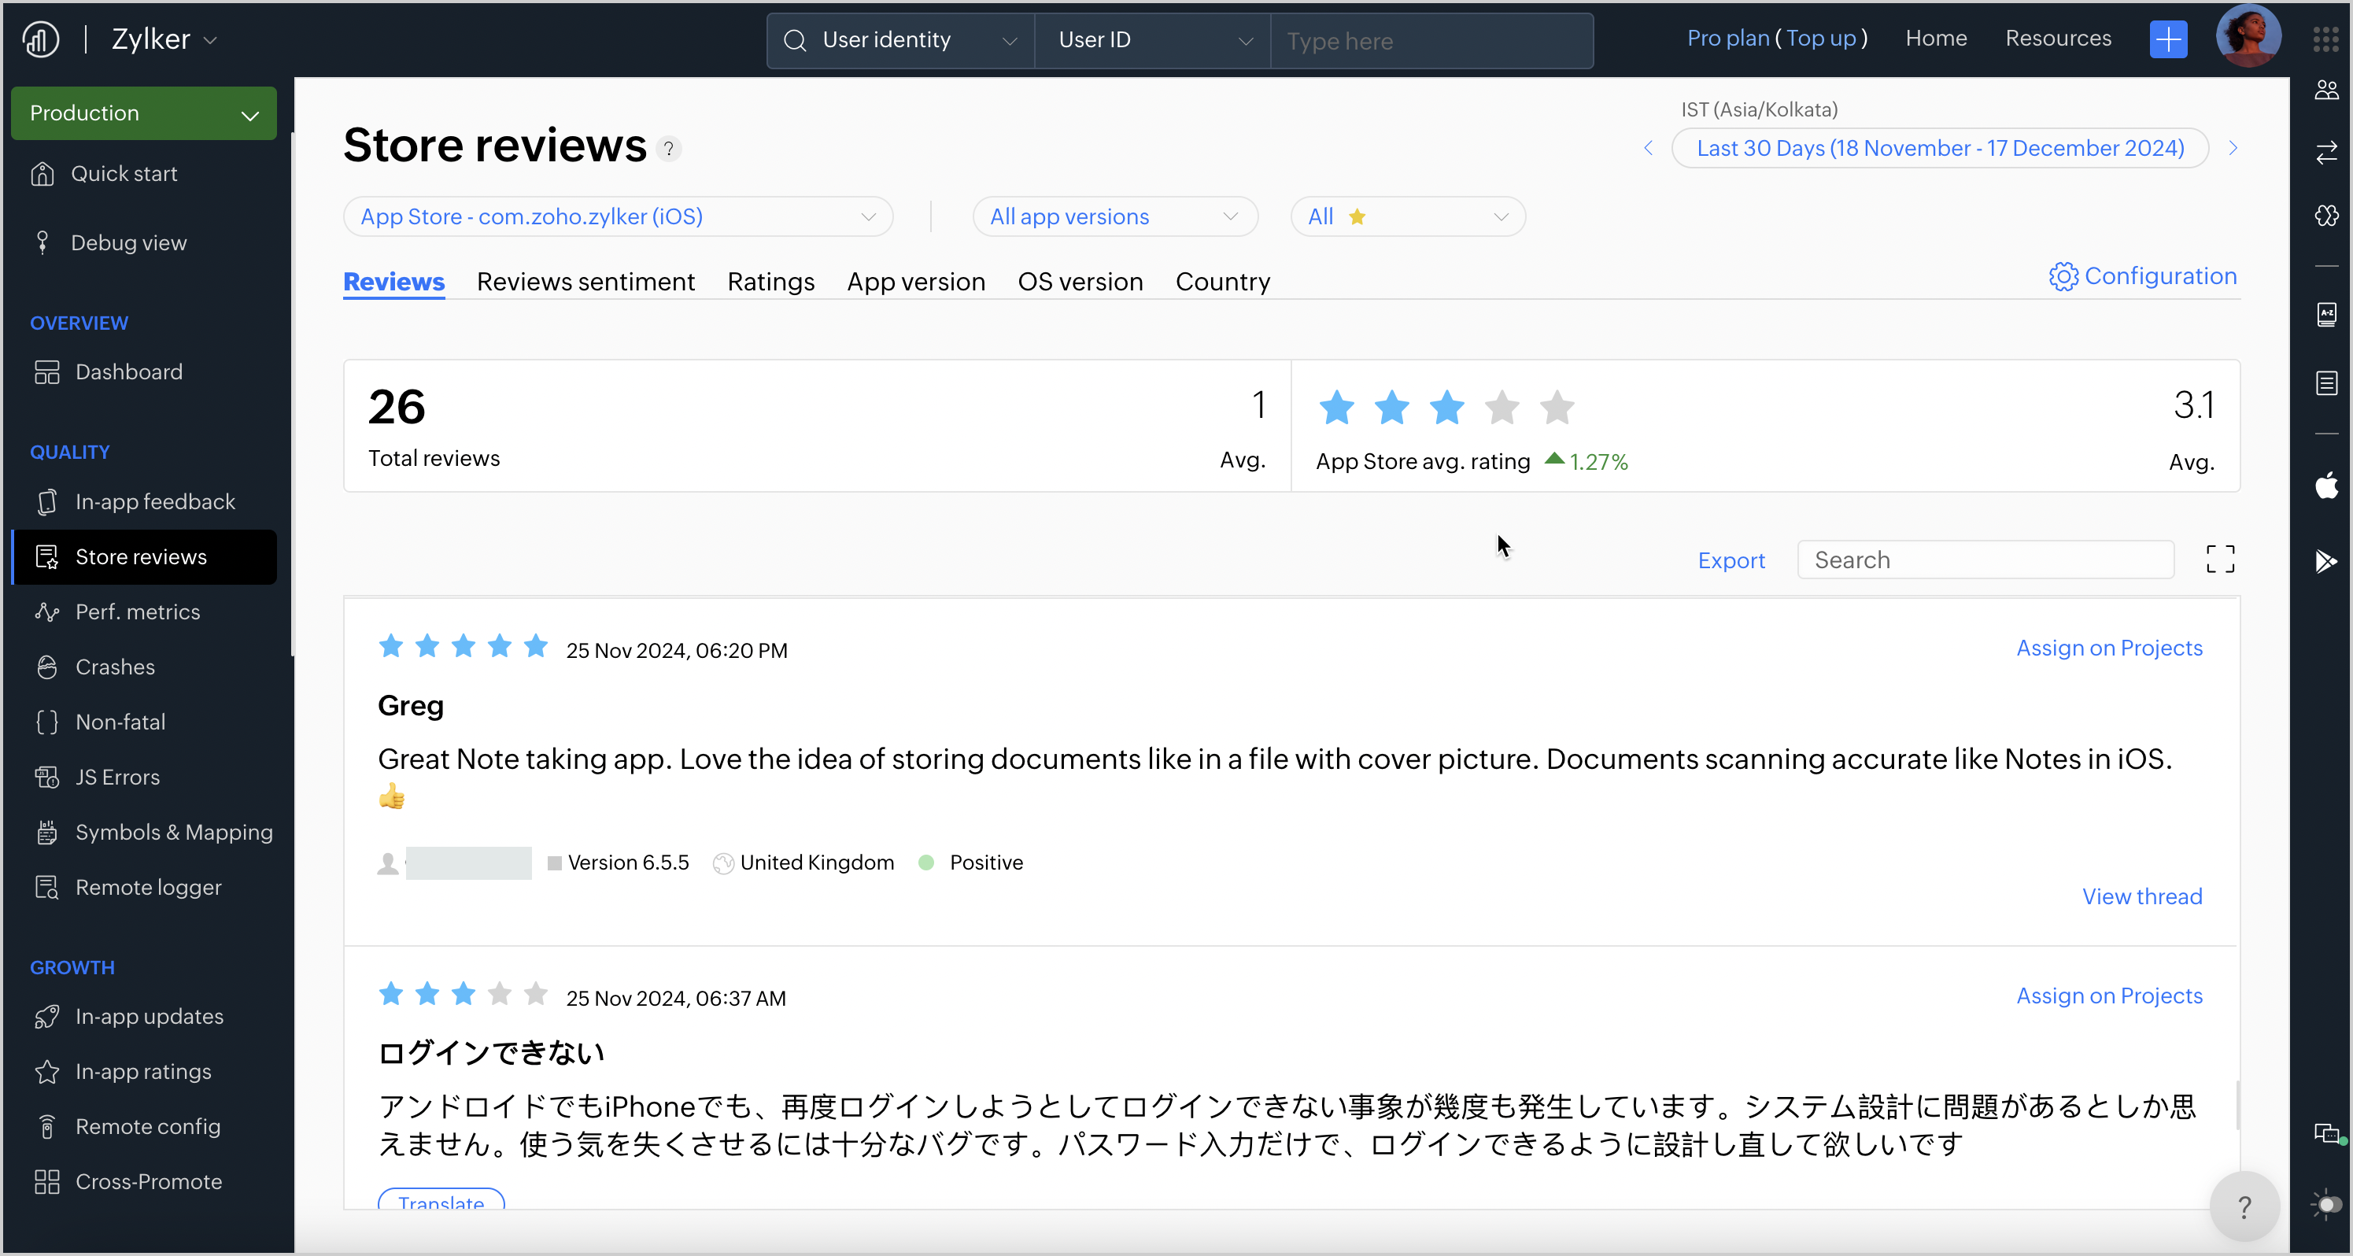
Task: Open the Google Play icon in right sidebar
Action: (x=2326, y=561)
